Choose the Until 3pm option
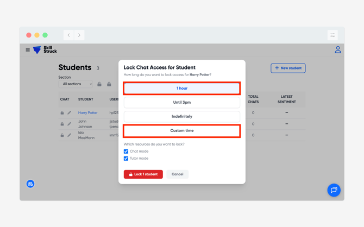The image size is (364, 227). tap(181, 102)
